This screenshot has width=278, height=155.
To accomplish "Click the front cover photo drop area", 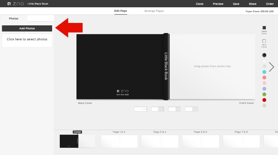I will (x=212, y=66).
